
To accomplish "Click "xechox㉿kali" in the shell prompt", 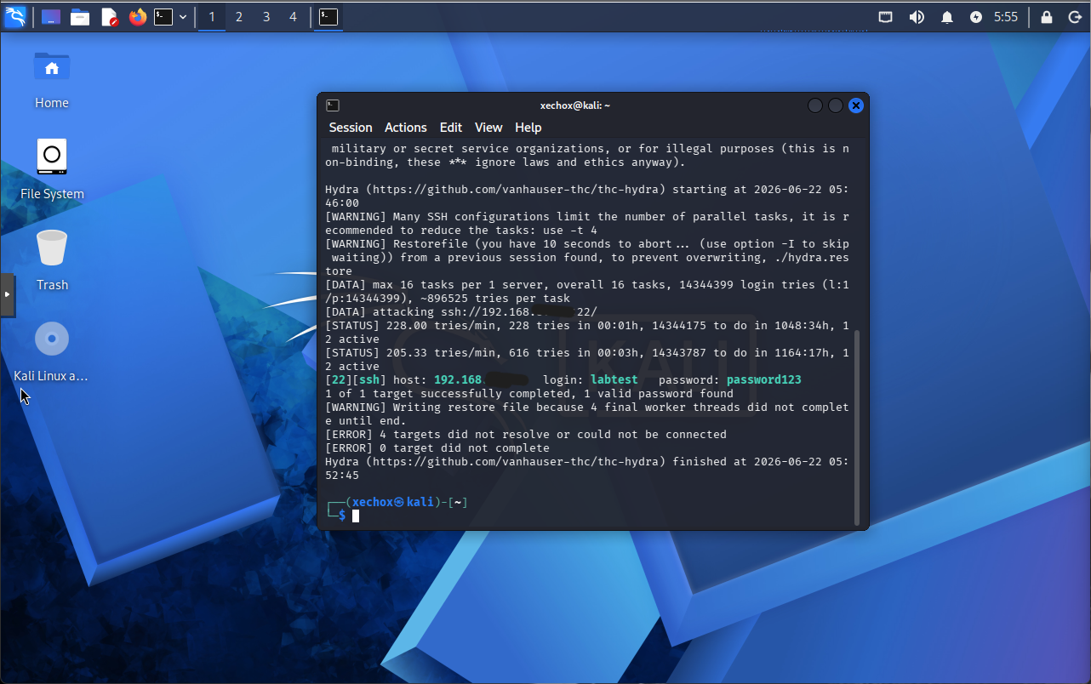I will click(393, 502).
